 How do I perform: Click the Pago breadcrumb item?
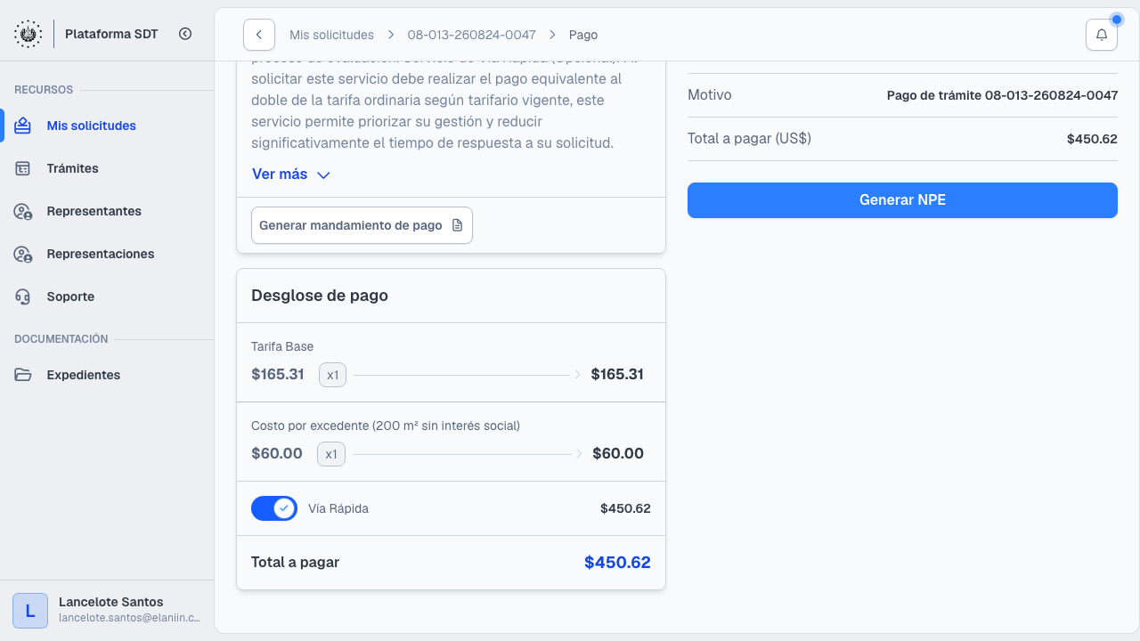[x=583, y=35]
